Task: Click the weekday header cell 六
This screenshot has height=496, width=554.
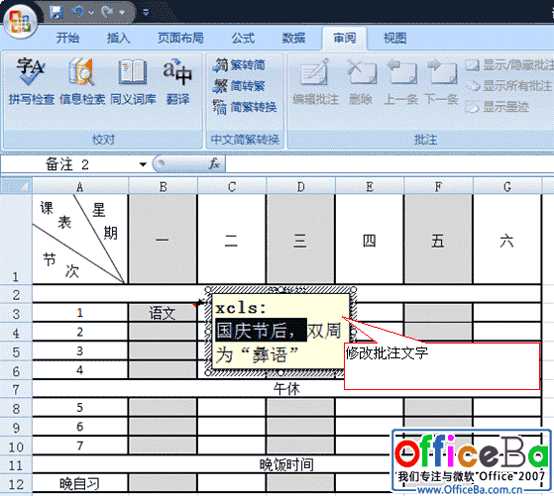Action: pos(507,240)
